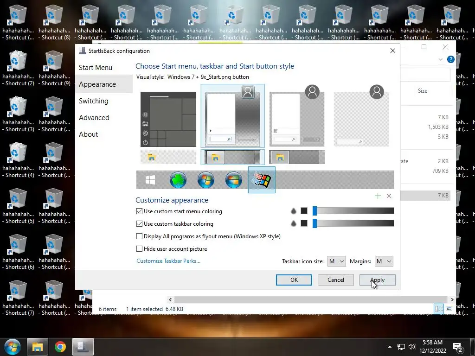Open the Taskbar icon size dropdown

coord(336,261)
